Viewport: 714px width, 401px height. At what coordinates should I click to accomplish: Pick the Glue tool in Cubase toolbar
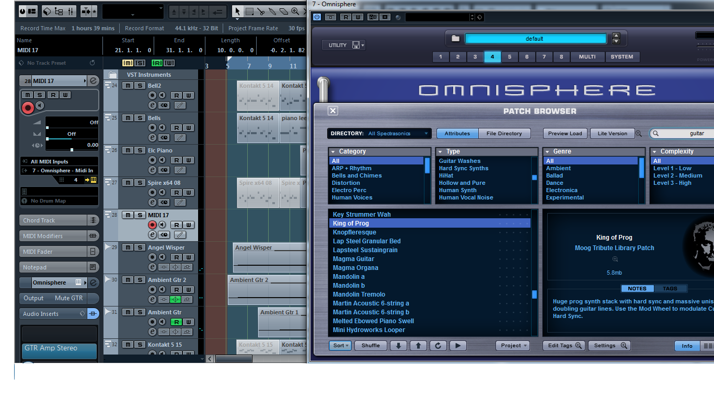(x=272, y=11)
